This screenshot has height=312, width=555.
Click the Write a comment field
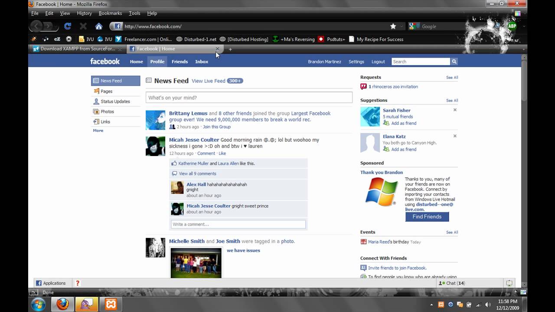238,224
